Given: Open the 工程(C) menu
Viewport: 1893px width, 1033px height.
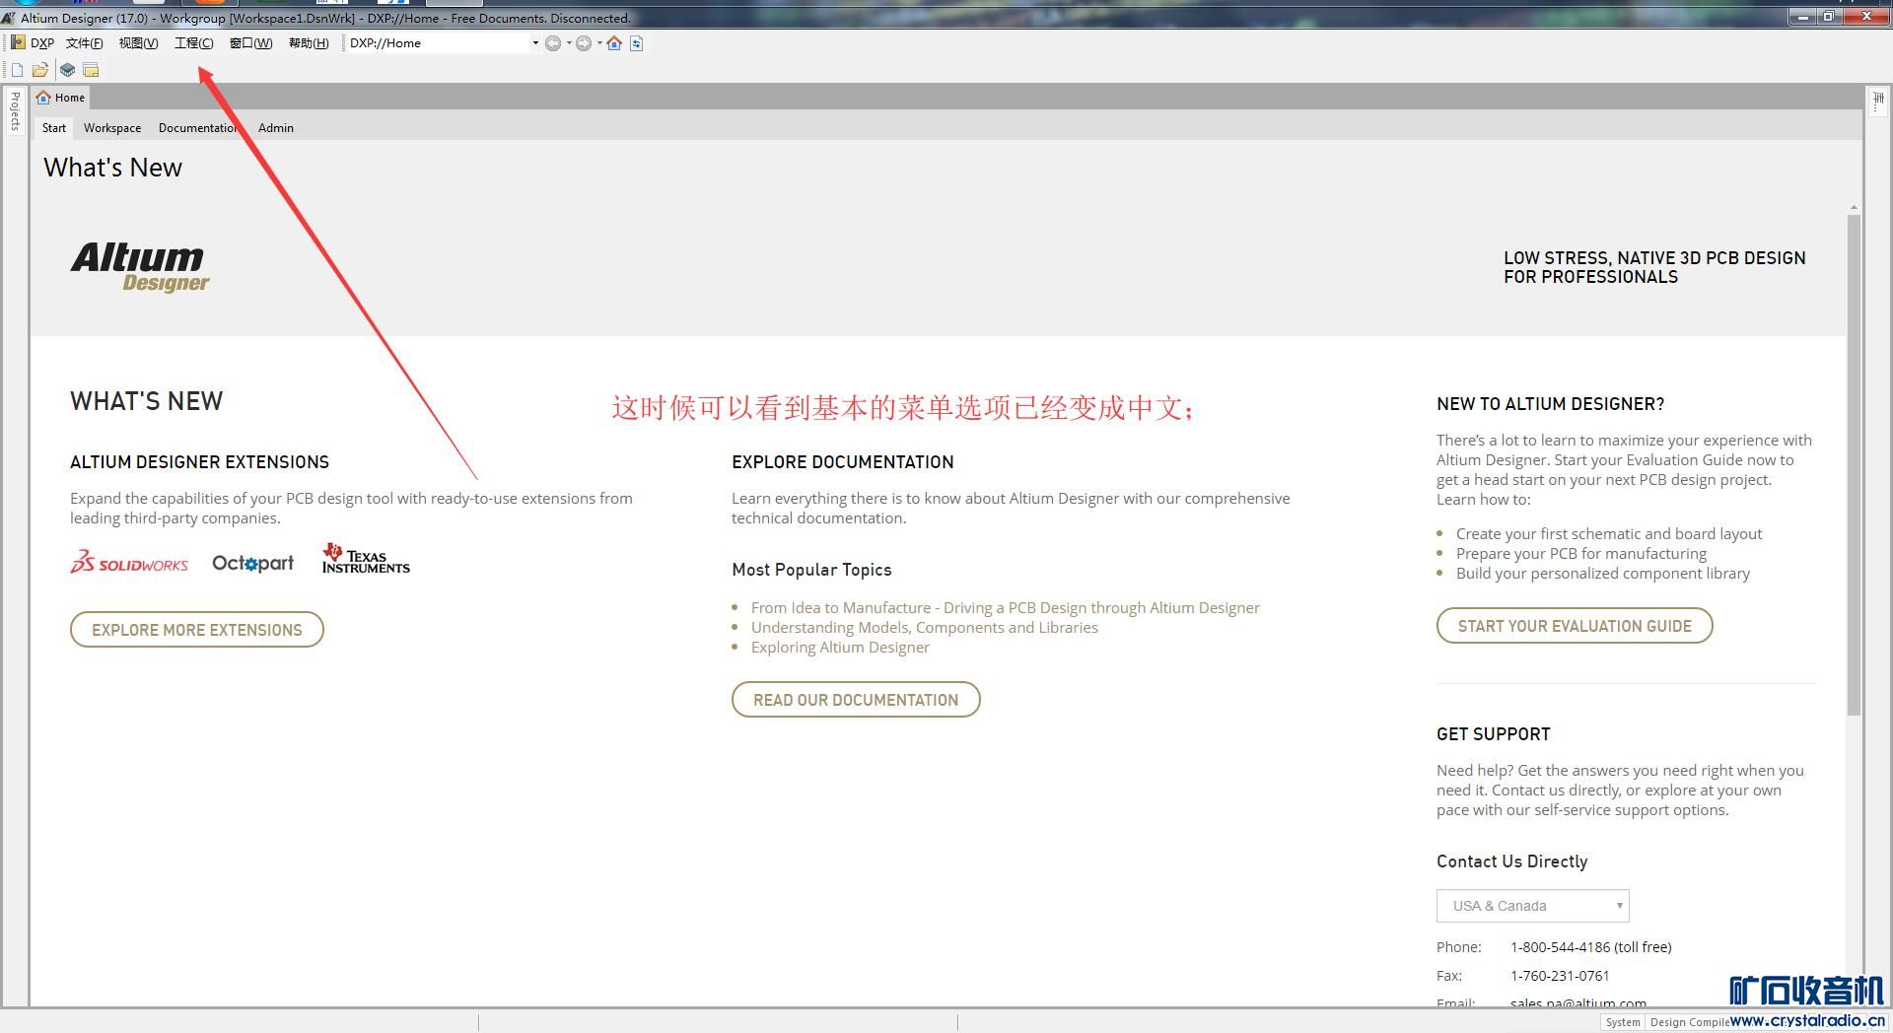Looking at the screenshot, I should (193, 43).
